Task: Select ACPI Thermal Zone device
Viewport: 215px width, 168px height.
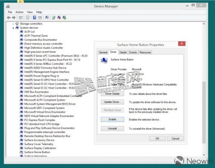Action: (36, 36)
